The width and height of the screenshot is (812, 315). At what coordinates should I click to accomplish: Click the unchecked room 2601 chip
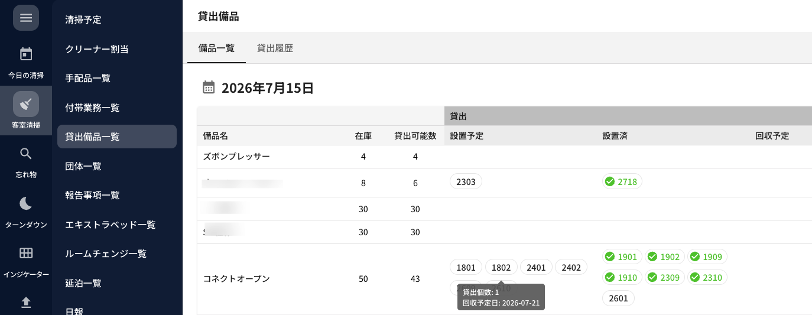coord(618,298)
